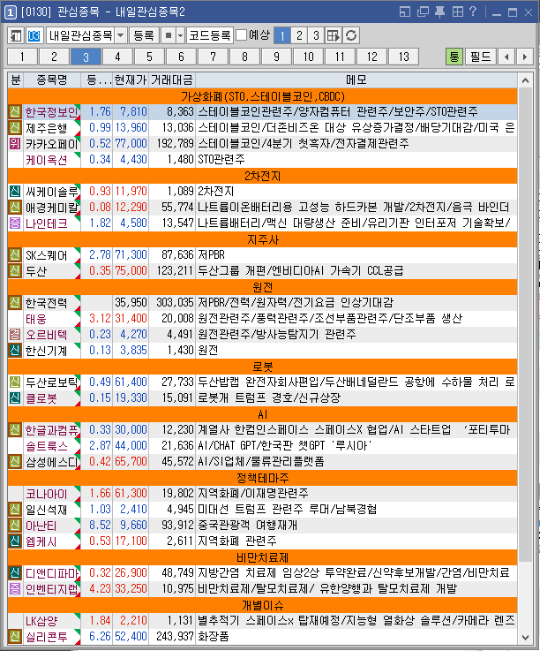The image size is (540, 651).
Task: Select the 태웅 stock name
Action: (x=36, y=319)
